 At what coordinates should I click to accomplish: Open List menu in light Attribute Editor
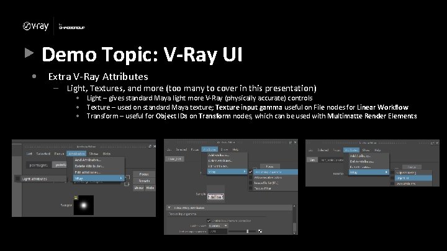(x=29, y=154)
